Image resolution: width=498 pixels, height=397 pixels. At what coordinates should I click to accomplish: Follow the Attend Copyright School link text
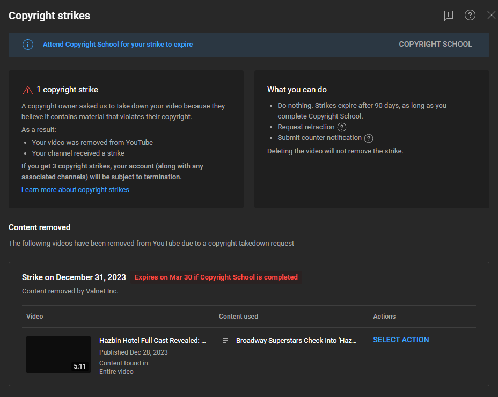(x=118, y=45)
